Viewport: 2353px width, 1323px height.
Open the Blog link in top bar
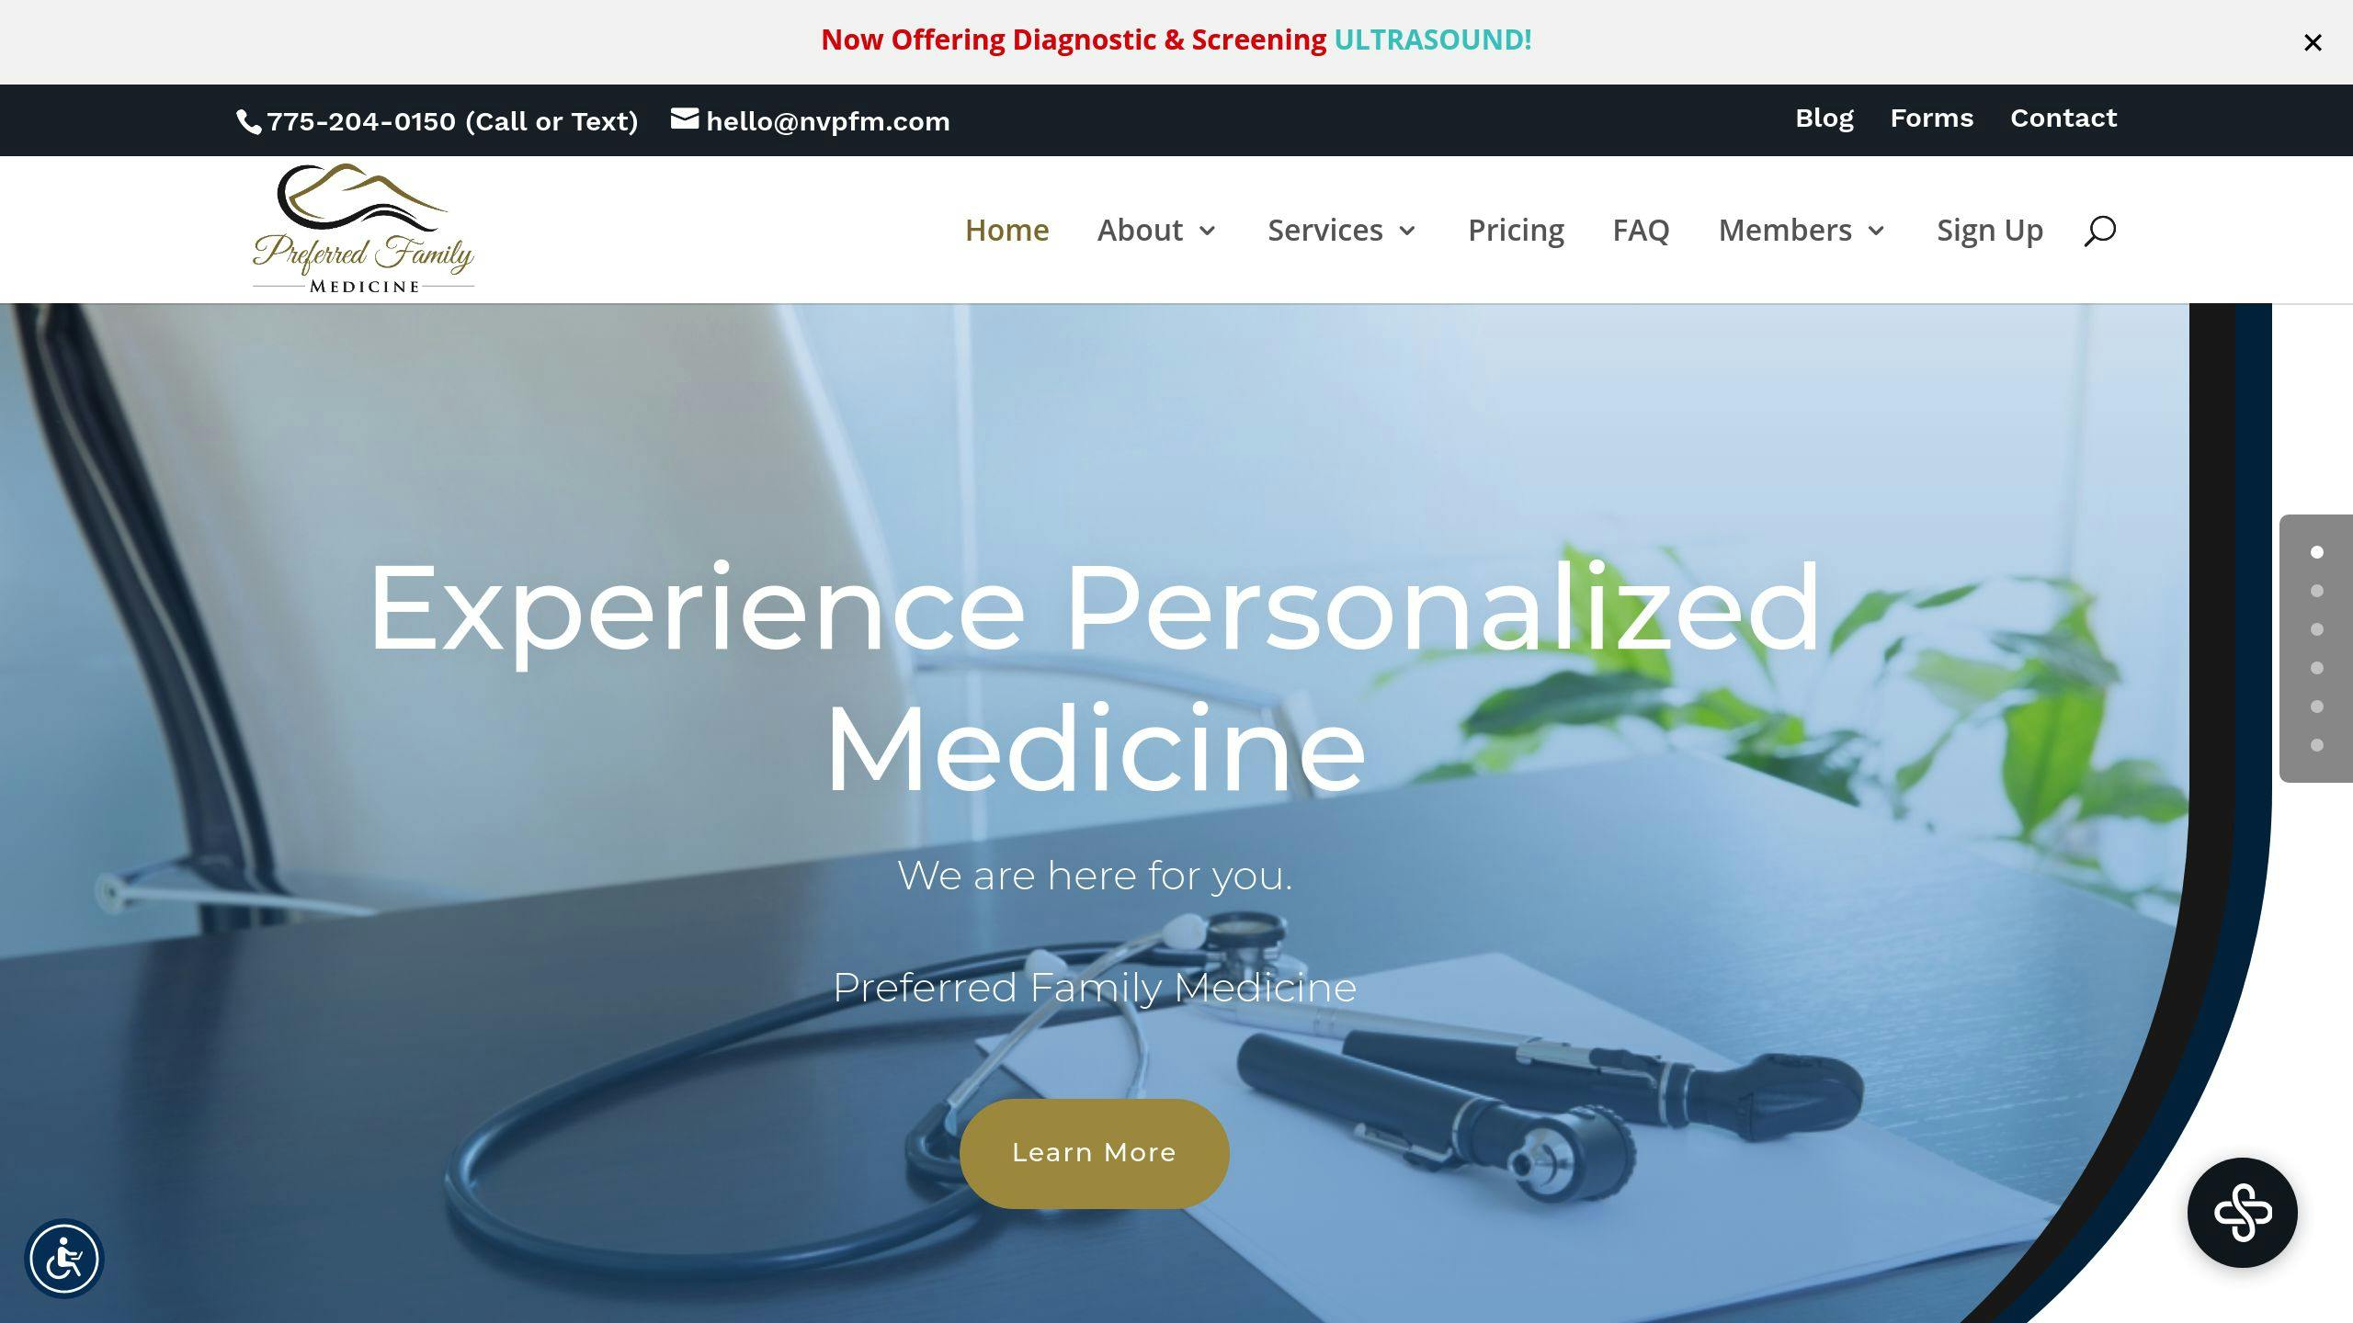(1824, 119)
